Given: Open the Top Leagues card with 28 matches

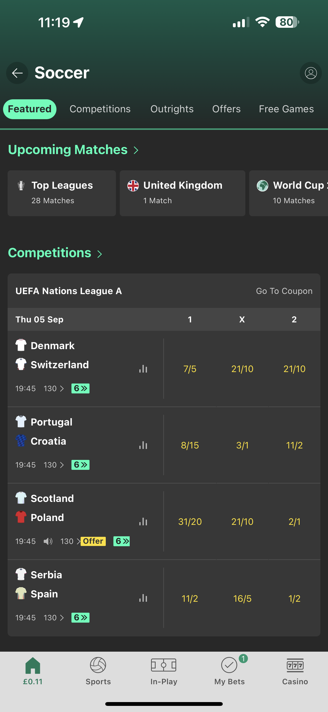Looking at the screenshot, I should pyautogui.click(x=61, y=193).
